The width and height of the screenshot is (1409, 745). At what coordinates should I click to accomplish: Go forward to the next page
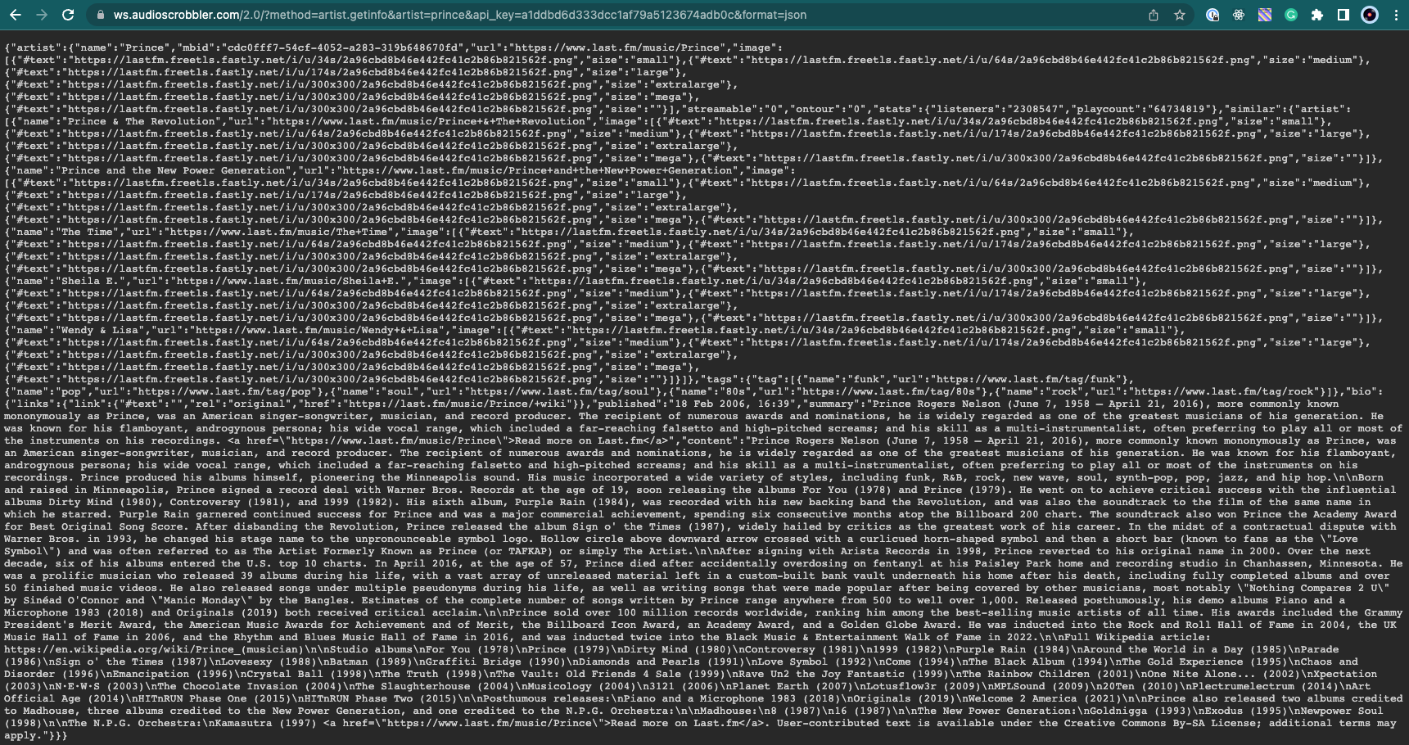(x=42, y=15)
